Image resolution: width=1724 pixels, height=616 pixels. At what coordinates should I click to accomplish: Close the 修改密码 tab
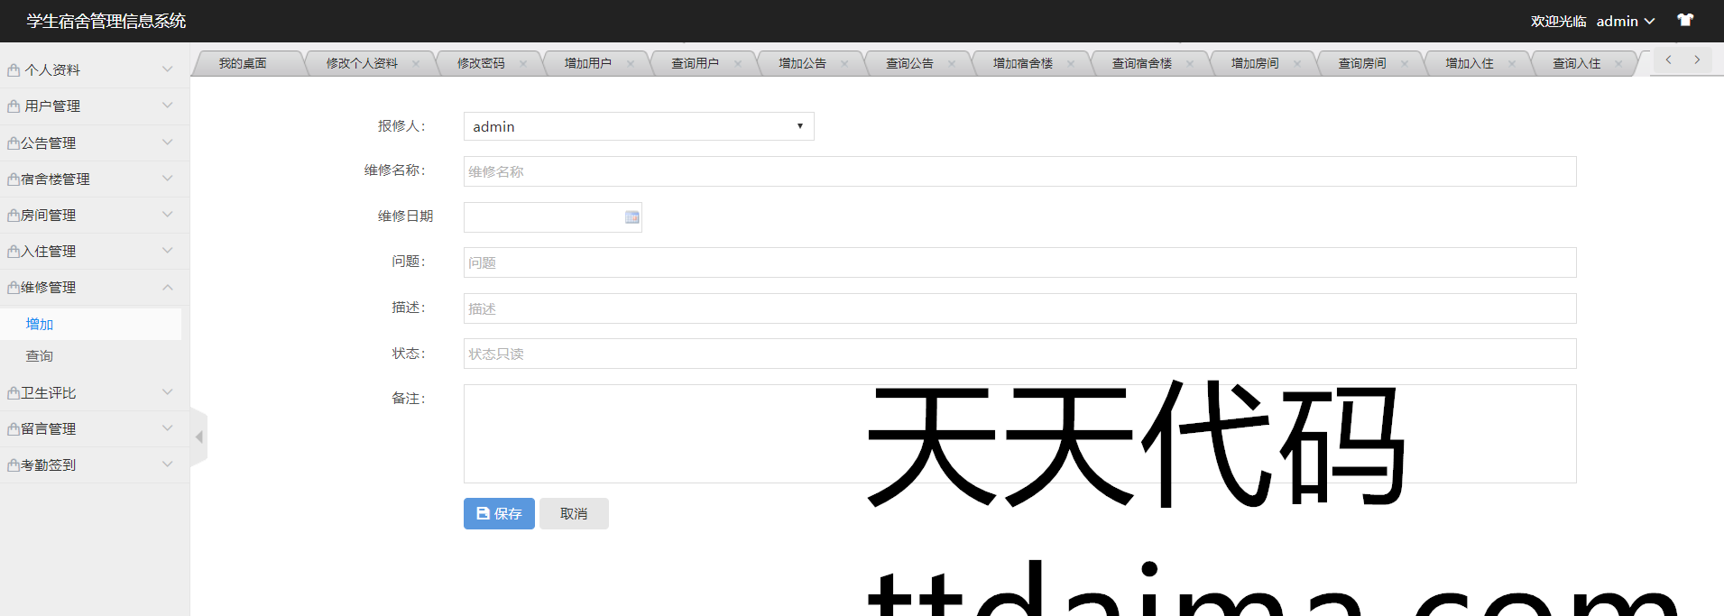523,64
